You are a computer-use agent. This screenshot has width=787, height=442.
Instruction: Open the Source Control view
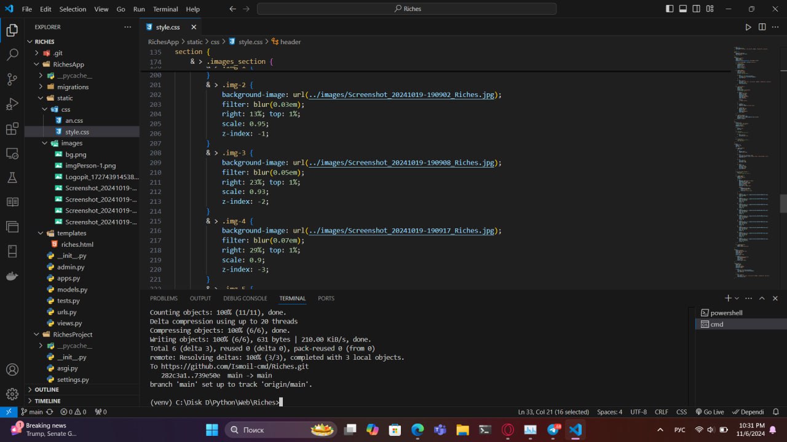pos(12,79)
